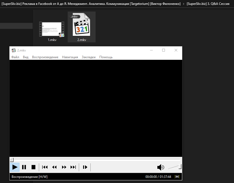The image size is (234, 183).
Task: Click the frame step button
Action: 85,167
